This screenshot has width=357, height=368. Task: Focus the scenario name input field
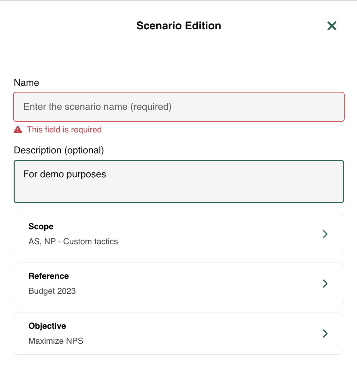click(178, 107)
